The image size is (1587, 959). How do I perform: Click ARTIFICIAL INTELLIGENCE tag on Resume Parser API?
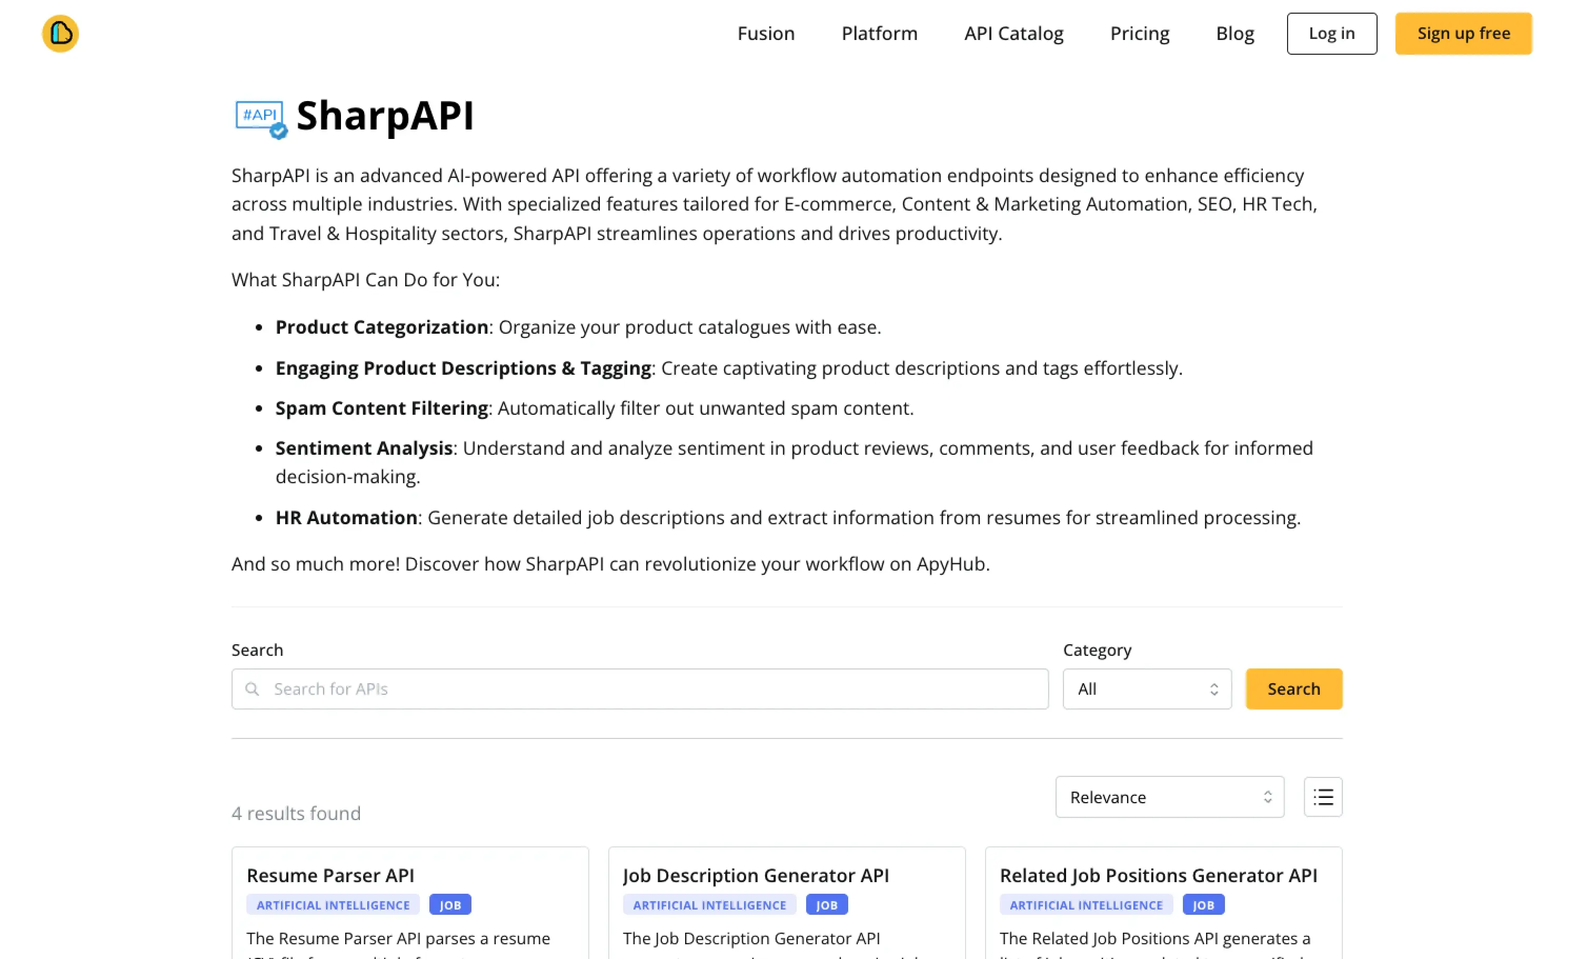333,904
